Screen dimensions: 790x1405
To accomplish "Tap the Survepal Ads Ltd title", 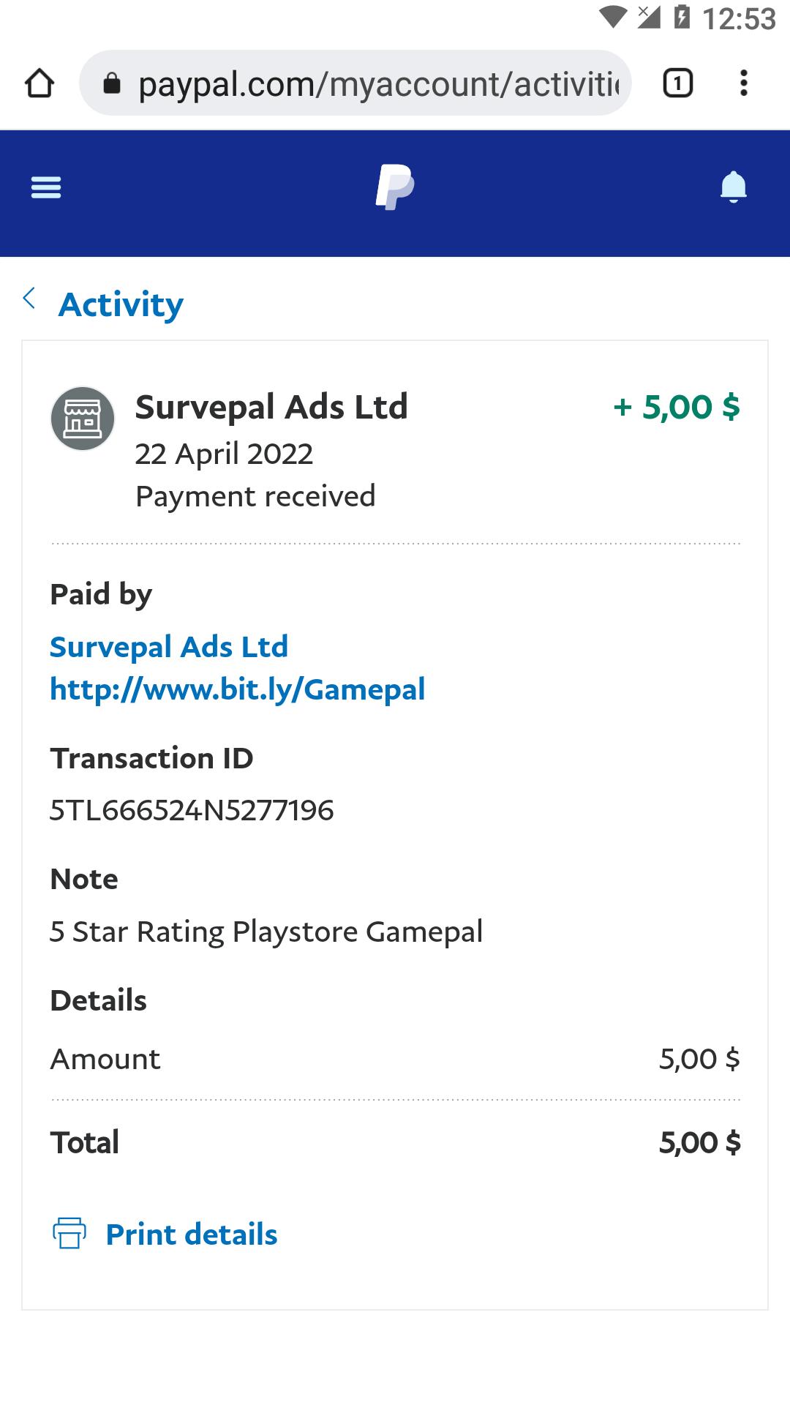I will click(x=271, y=407).
